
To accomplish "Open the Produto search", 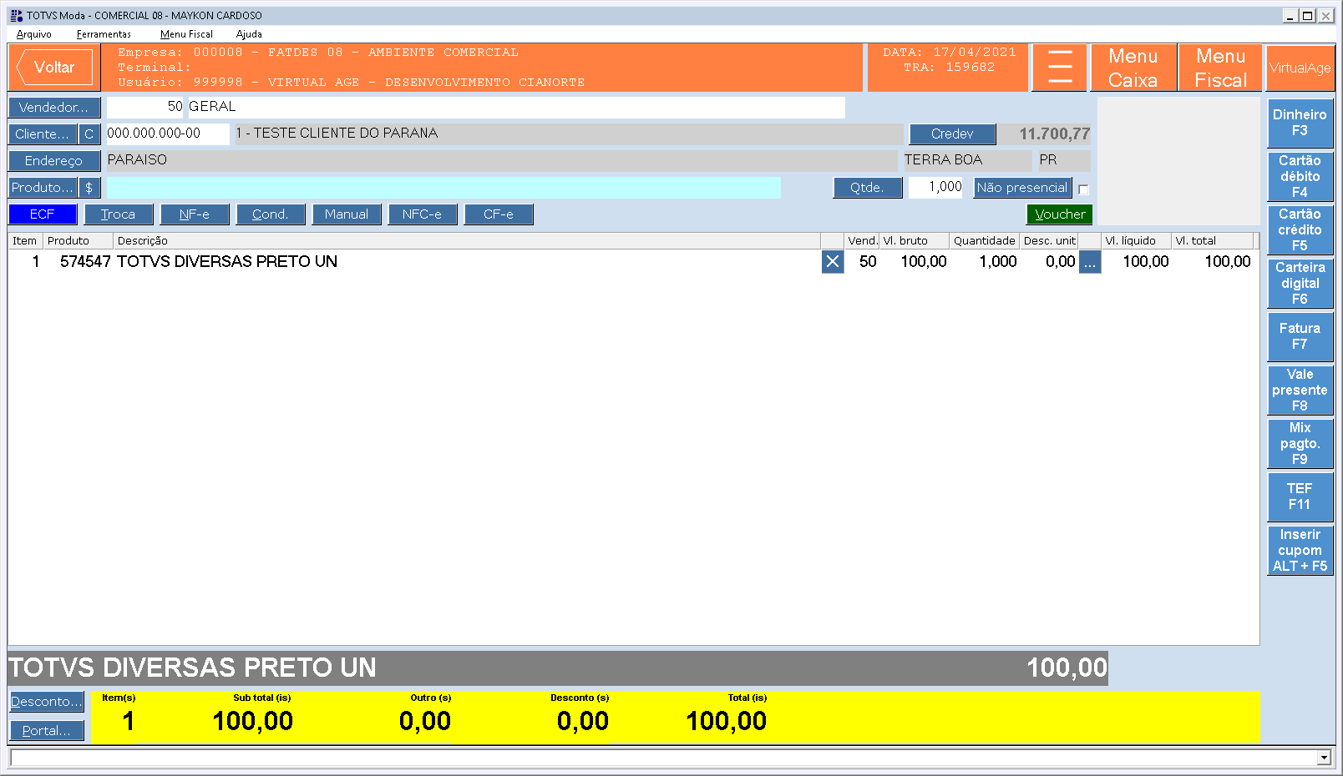I will [x=43, y=188].
